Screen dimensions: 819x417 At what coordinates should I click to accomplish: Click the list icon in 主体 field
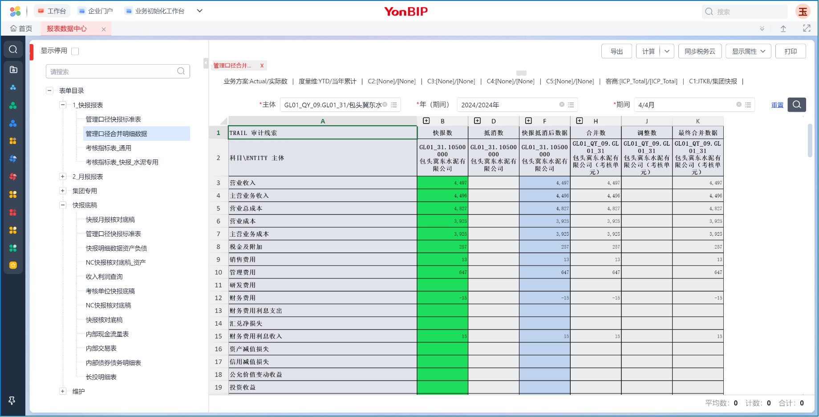point(394,105)
